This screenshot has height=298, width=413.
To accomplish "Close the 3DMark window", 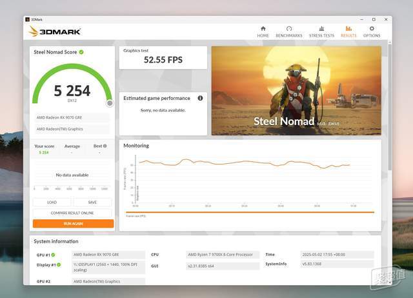I will point(386,19).
